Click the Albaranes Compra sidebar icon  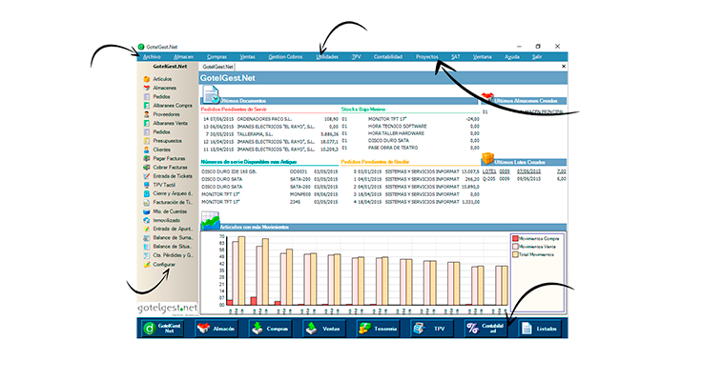click(146, 106)
